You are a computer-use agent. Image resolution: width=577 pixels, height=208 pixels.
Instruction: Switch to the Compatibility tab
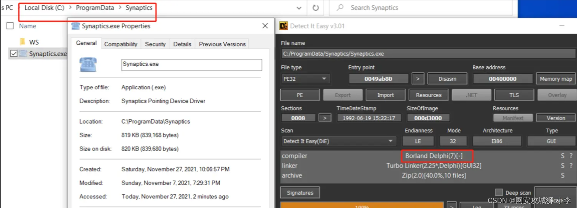pyautogui.click(x=121, y=44)
